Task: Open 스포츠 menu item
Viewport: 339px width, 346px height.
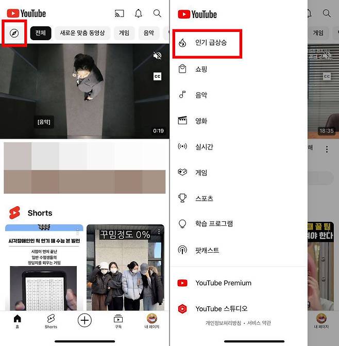Action: pos(239,198)
